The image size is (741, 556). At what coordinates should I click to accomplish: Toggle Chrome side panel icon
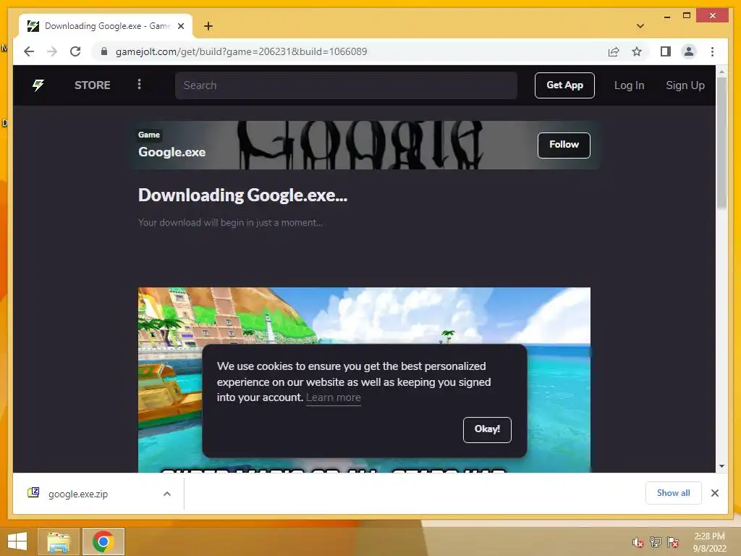point(666,51)
